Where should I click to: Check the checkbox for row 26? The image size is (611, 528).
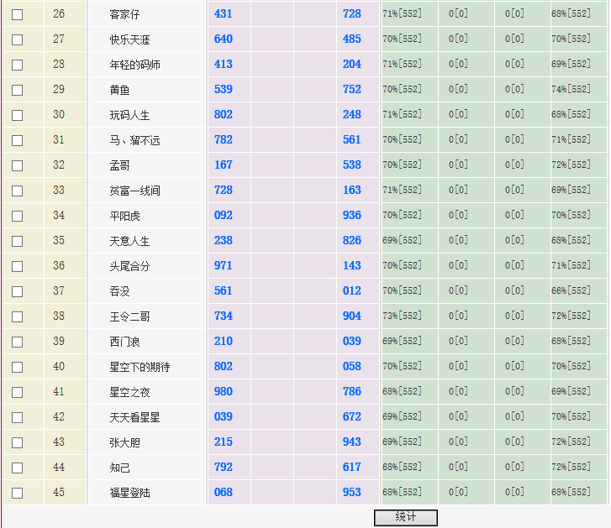point(17,14)
